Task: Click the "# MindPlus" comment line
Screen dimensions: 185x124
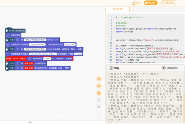Action: point(122,23)
